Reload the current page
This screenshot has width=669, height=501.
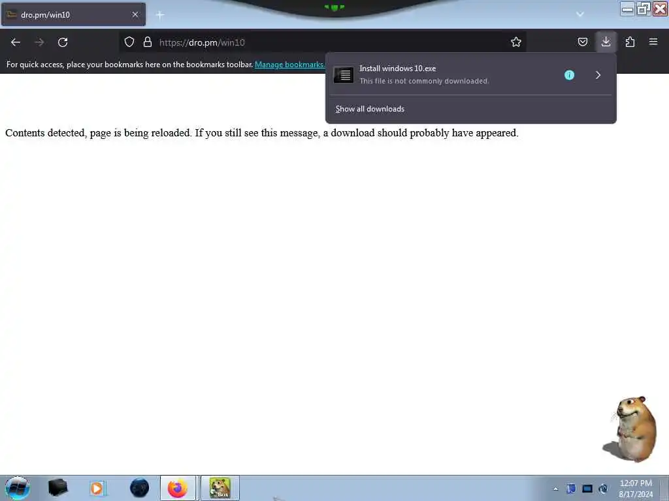(x=63, y=42)
